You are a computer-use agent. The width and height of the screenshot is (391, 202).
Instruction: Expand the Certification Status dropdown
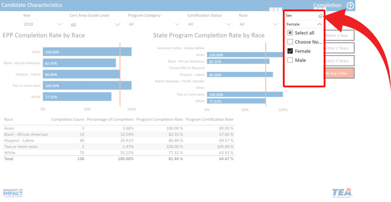[209, 24]
